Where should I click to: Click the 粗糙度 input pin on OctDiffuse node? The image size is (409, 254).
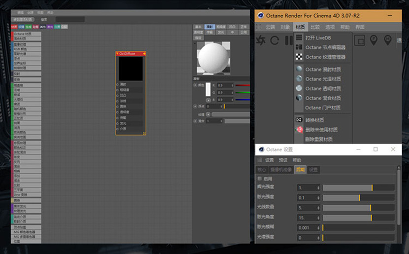click(x=117, y=90)
